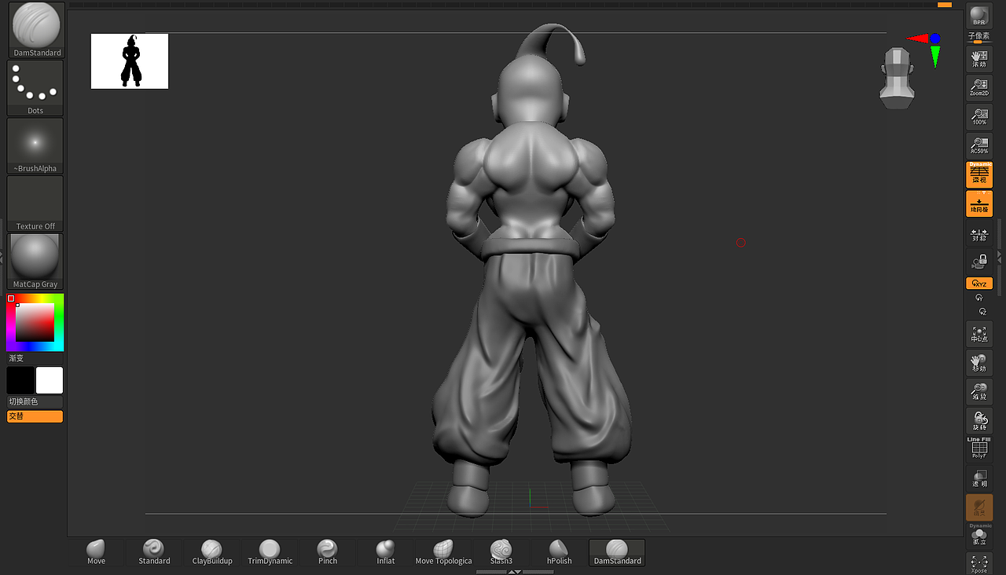
Task: Click the 对称 local symmetry icon
Action: pos(978,234)
